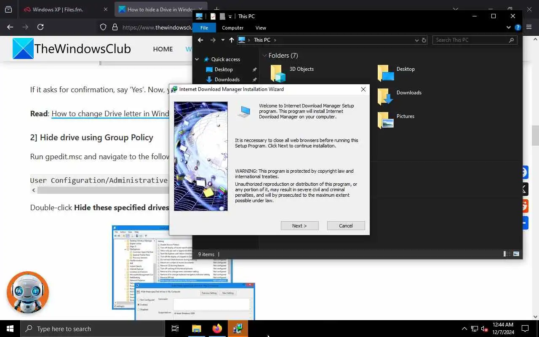Collapse the Folders (7) group

click(265, 56)
